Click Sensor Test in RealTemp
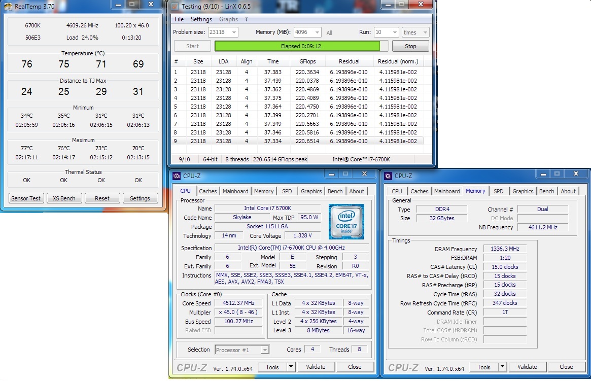 26,198
